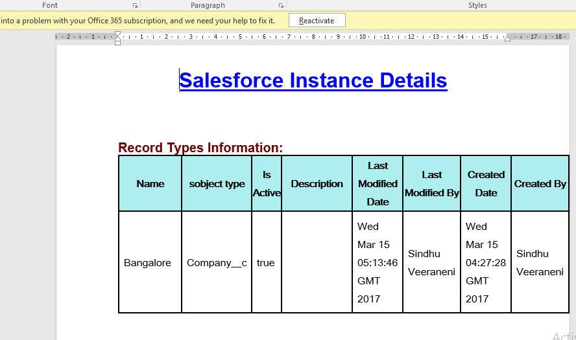This screenshot has width=576, height=340.
Task: Click the 05:13:46 modified date cell
Action: coord(378,262)
